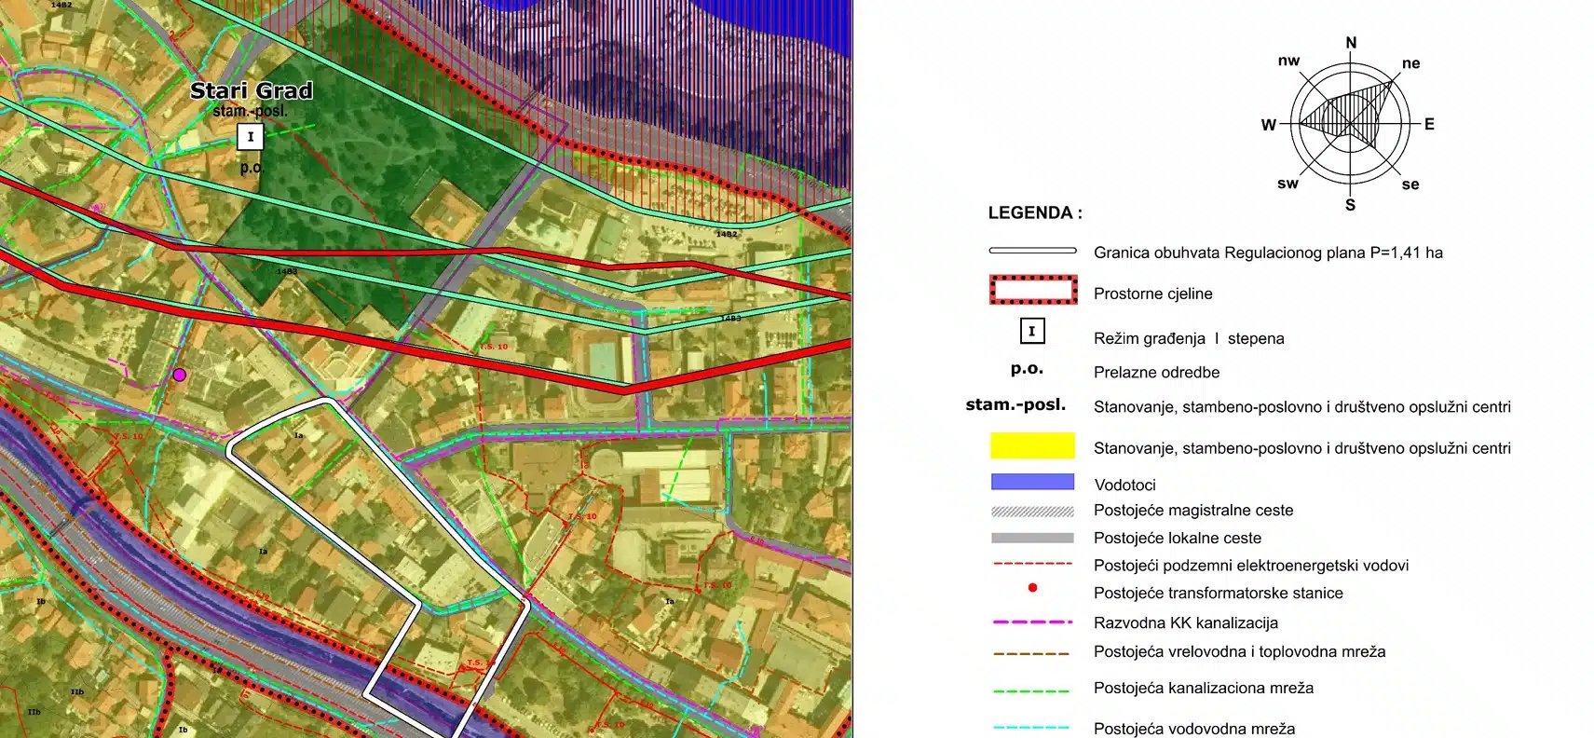
Task: Click the yellow Stanovanje legend swatch
Action: (1032, 445)
